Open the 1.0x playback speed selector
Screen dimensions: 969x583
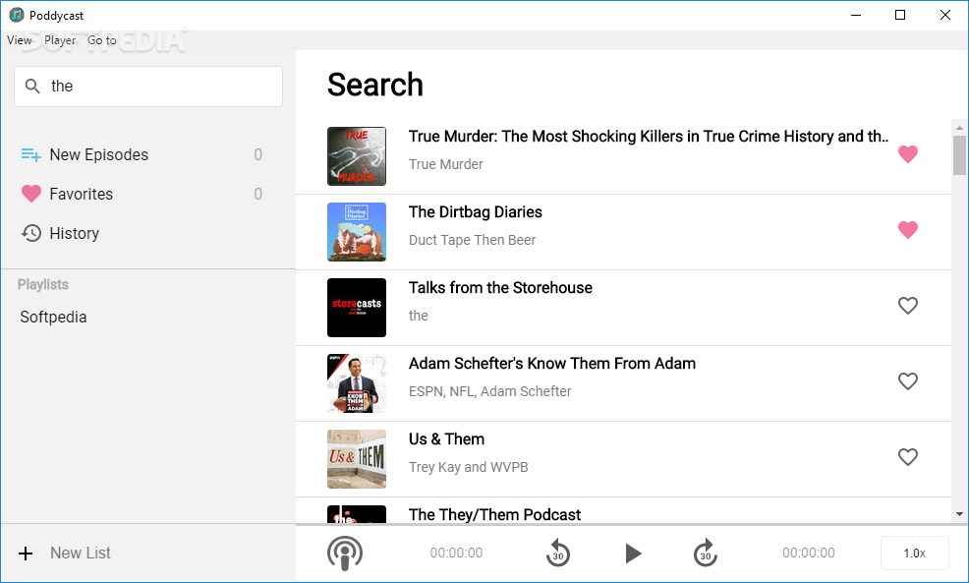tap(914, 554)
